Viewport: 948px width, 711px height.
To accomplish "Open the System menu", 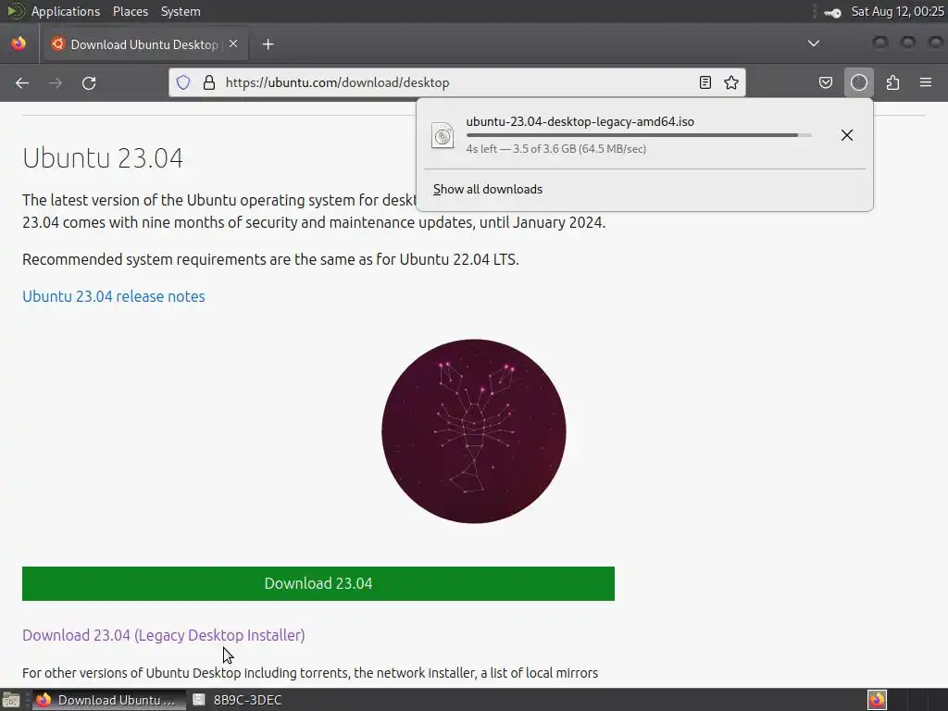I will pyautogui.click(x=181, y=11).
